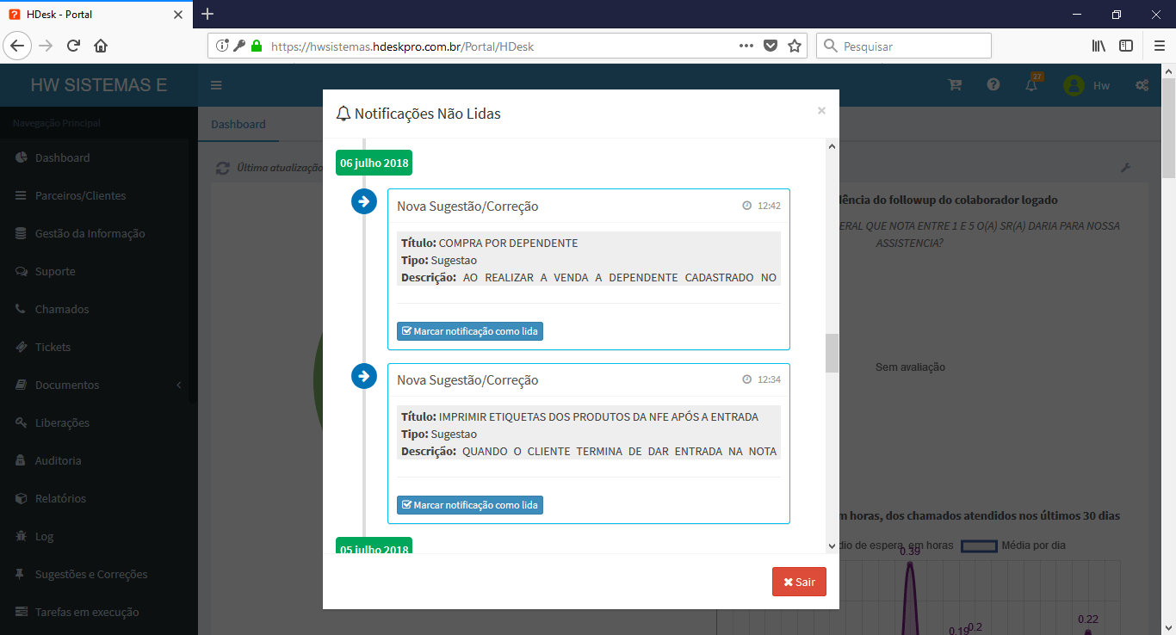
Task: Open the shopping cart icon in header
Action: pyautogui.click(x=955, y=85)
